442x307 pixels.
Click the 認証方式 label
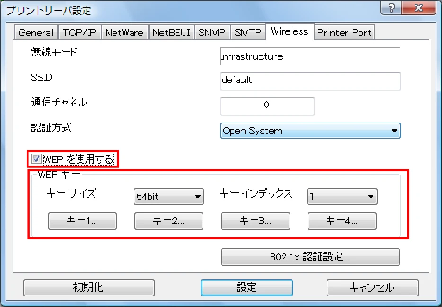(x=51, y=127)
